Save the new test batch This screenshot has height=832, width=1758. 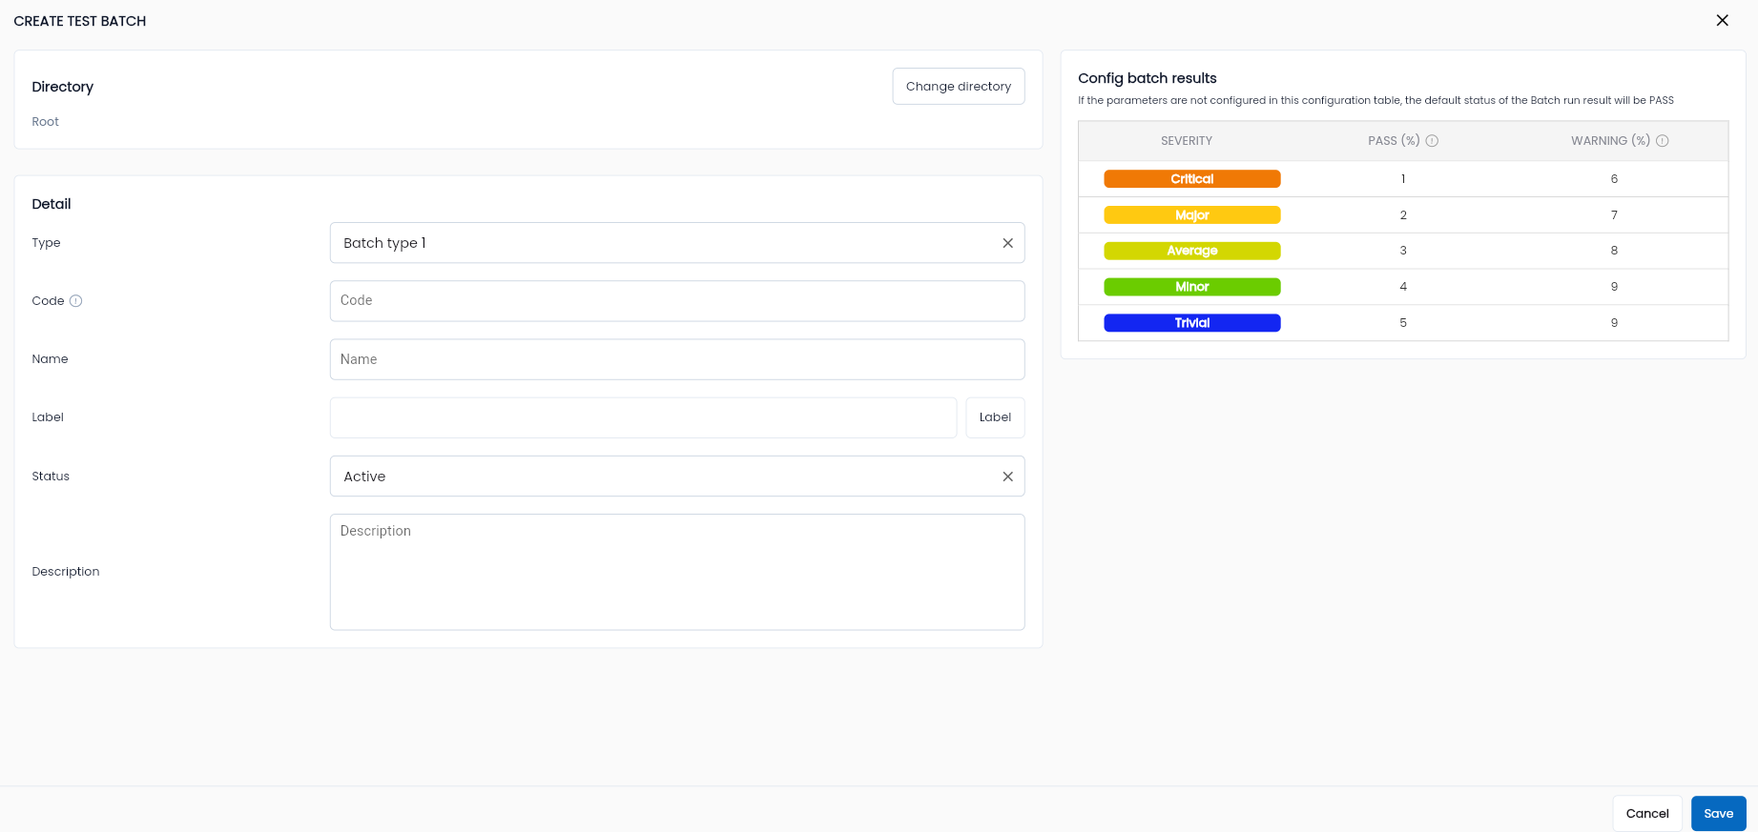(x=1718, y=814)
